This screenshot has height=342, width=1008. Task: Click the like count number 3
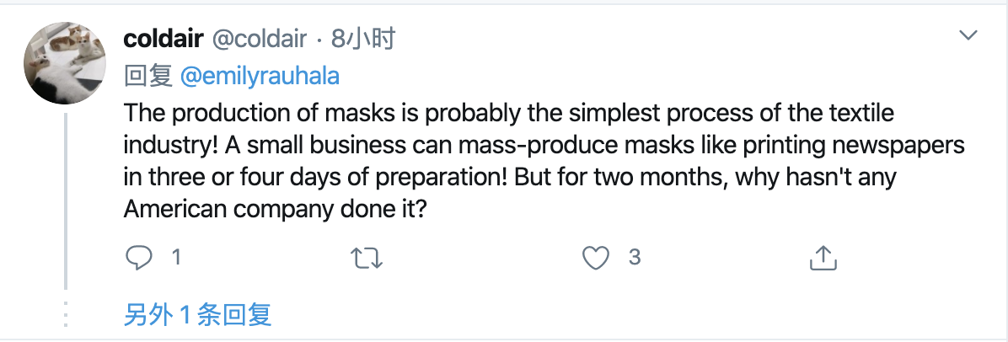click(635, 258)
